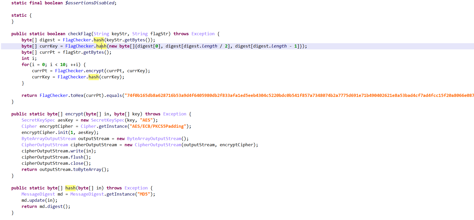Click digest in the md.digest() return statement

[55, 206]
